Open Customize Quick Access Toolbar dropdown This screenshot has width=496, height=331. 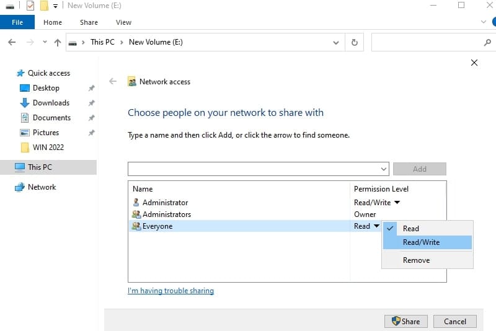pos(55,6)
